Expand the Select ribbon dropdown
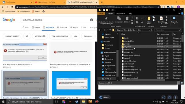 click(x=174, y=24)
